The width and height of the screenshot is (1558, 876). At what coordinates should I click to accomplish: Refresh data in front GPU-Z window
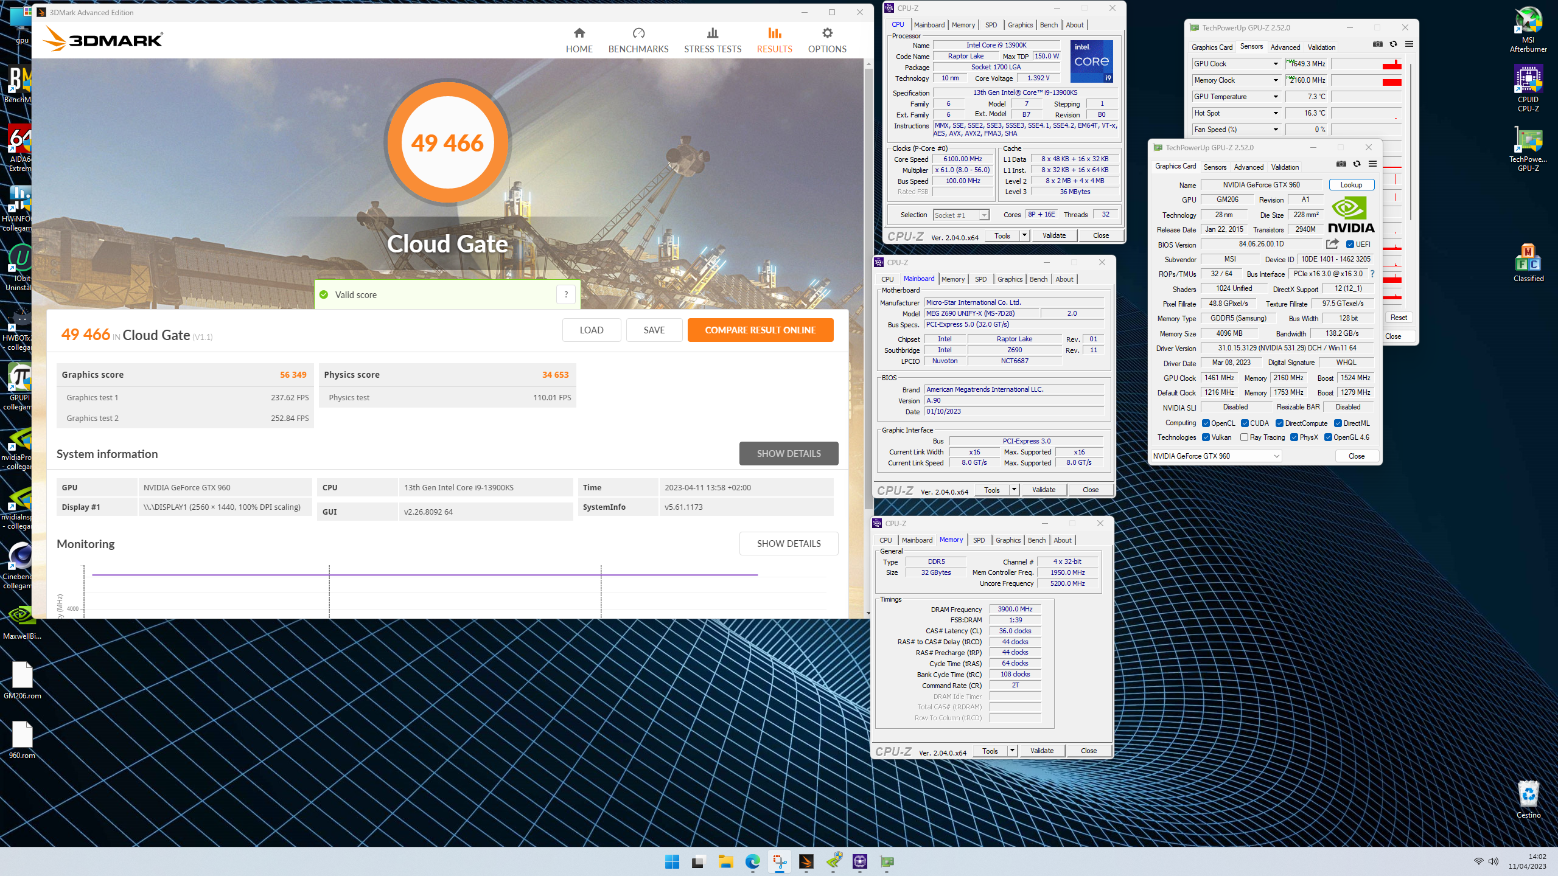pos(1357,164)
